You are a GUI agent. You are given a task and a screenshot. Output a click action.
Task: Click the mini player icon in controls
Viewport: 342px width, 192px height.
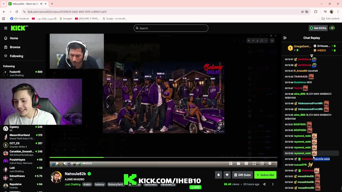coord(231,163)
